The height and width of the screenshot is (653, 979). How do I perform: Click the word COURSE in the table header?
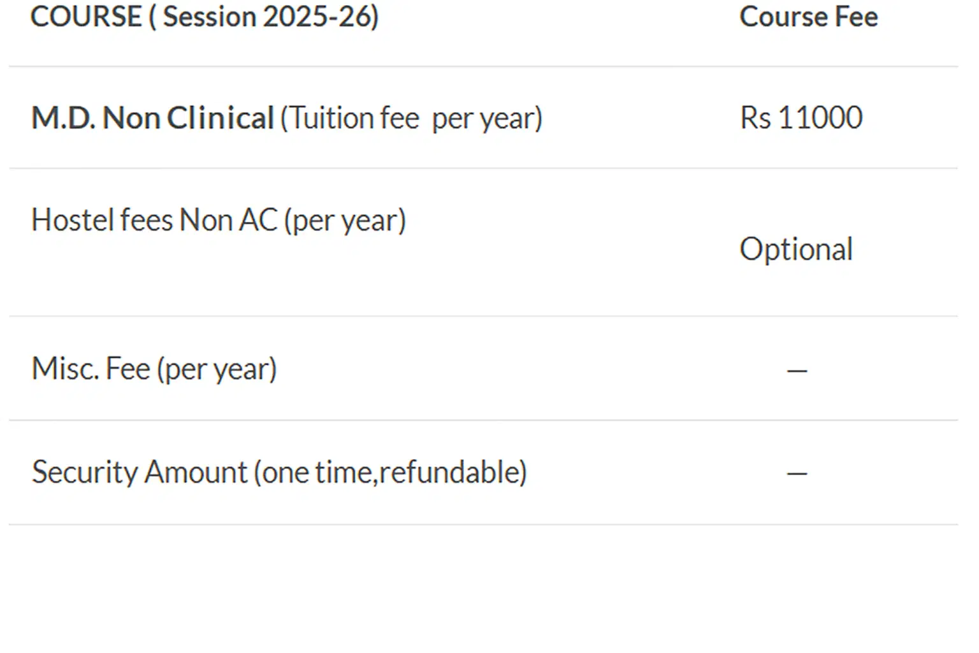pyautogui.click(x=86, y=17)
